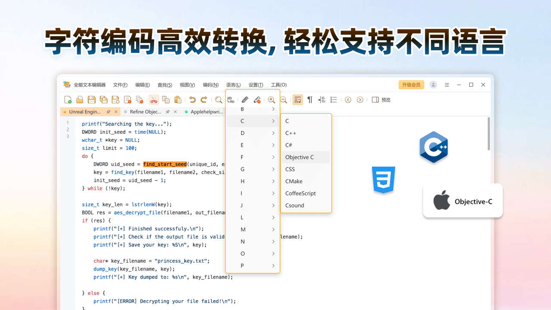Click the user account avatar icon
551x310 pixels.
(433, 85)
